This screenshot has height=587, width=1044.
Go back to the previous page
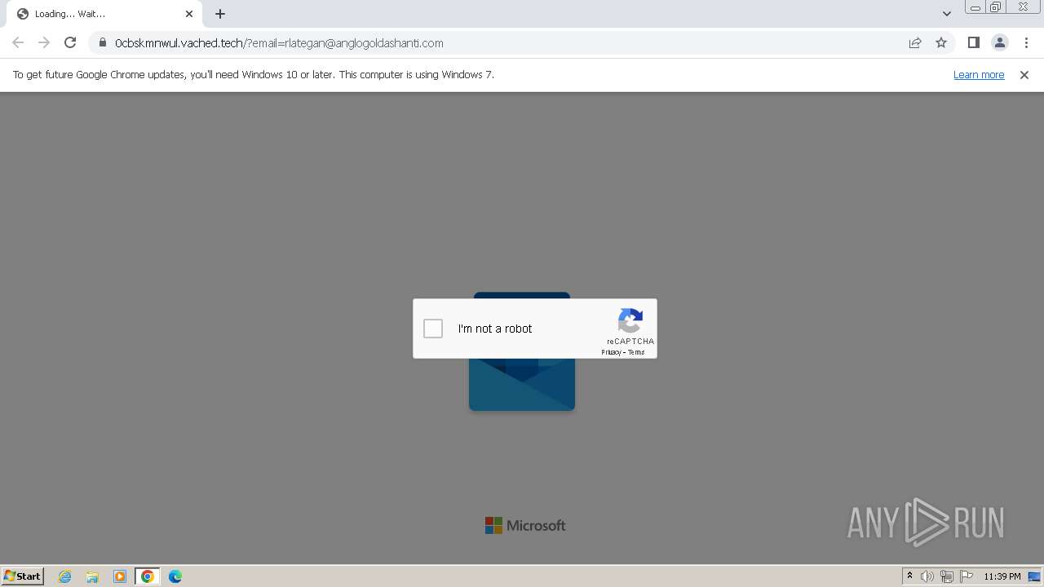pyautogui.click(x=18, y=42)
